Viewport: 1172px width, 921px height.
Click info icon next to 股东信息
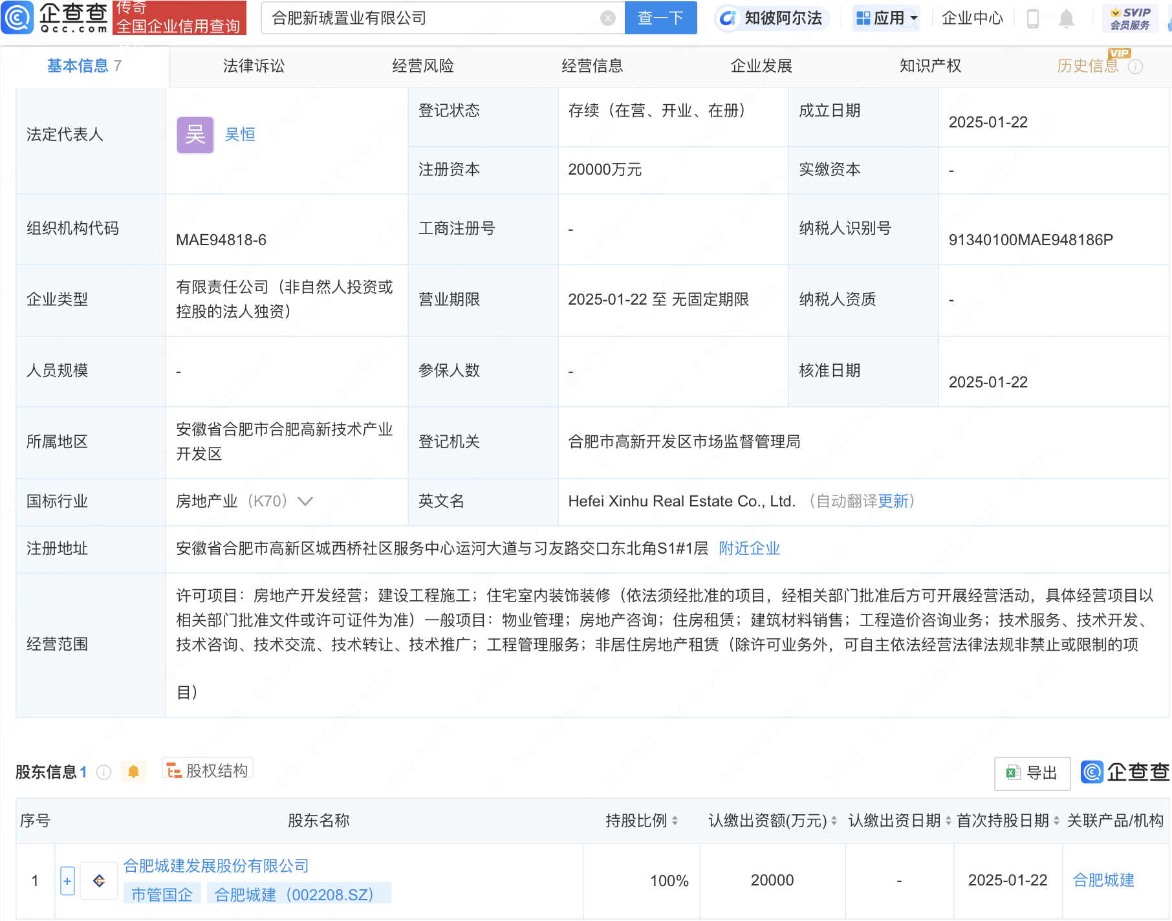pyautogui.click(x=103, y=772)
